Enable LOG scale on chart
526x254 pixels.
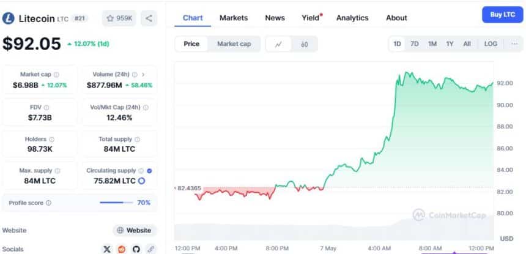(x=491, y=44)
